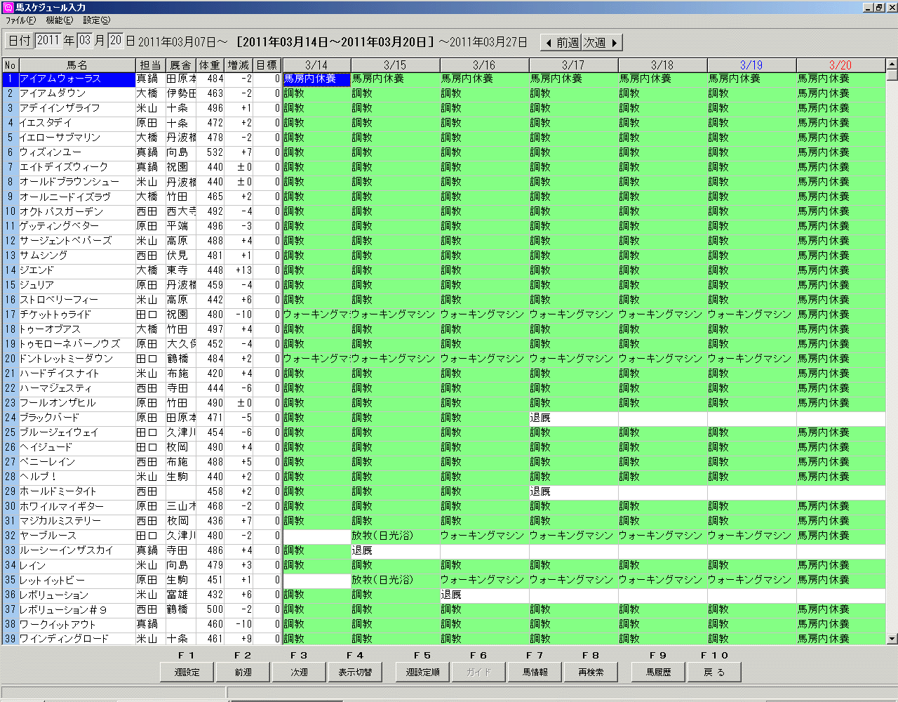Open the ファイル menu
Screen dimensions: 898x702
coord(20,20)
